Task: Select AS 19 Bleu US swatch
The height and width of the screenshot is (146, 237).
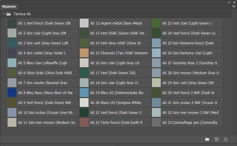Action: click(84, 93)
